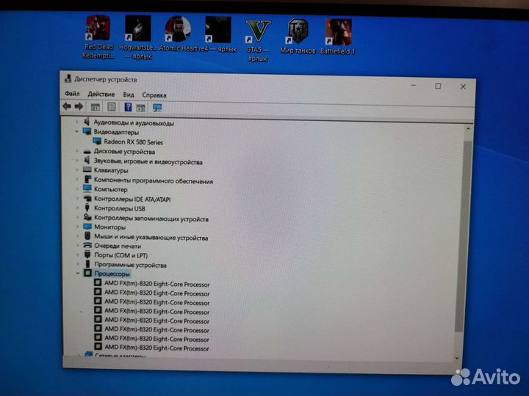
Task: Click the Очереди печати printer icon
Action: click(x=87, y=245)
